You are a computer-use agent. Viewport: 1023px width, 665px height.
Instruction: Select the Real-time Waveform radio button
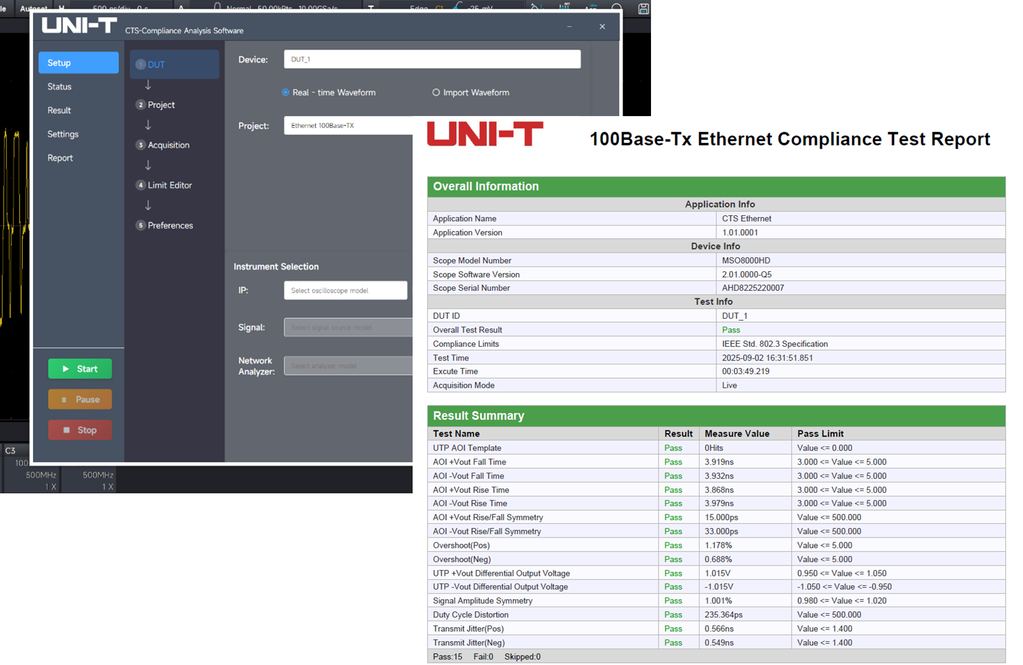(285, 93)
